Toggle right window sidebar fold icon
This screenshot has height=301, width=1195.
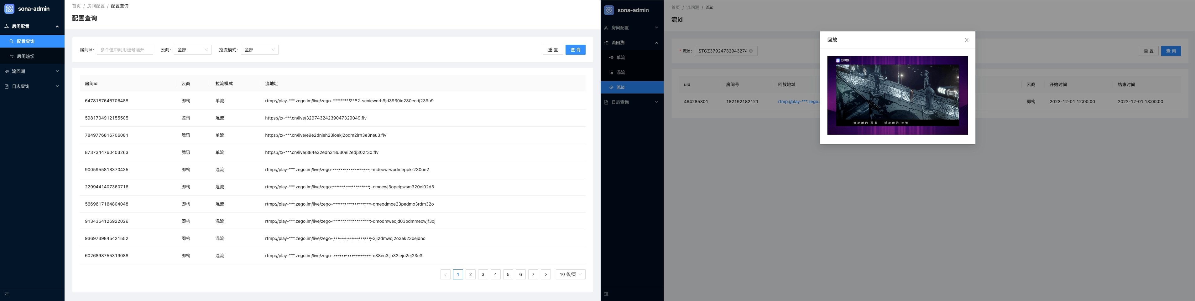[x=606, y=294]
